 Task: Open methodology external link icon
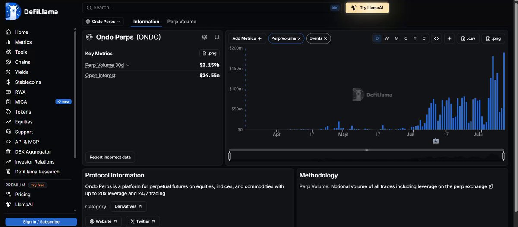[491, 186]
